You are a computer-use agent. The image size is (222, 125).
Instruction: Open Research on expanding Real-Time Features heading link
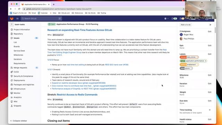coord(79,30)
